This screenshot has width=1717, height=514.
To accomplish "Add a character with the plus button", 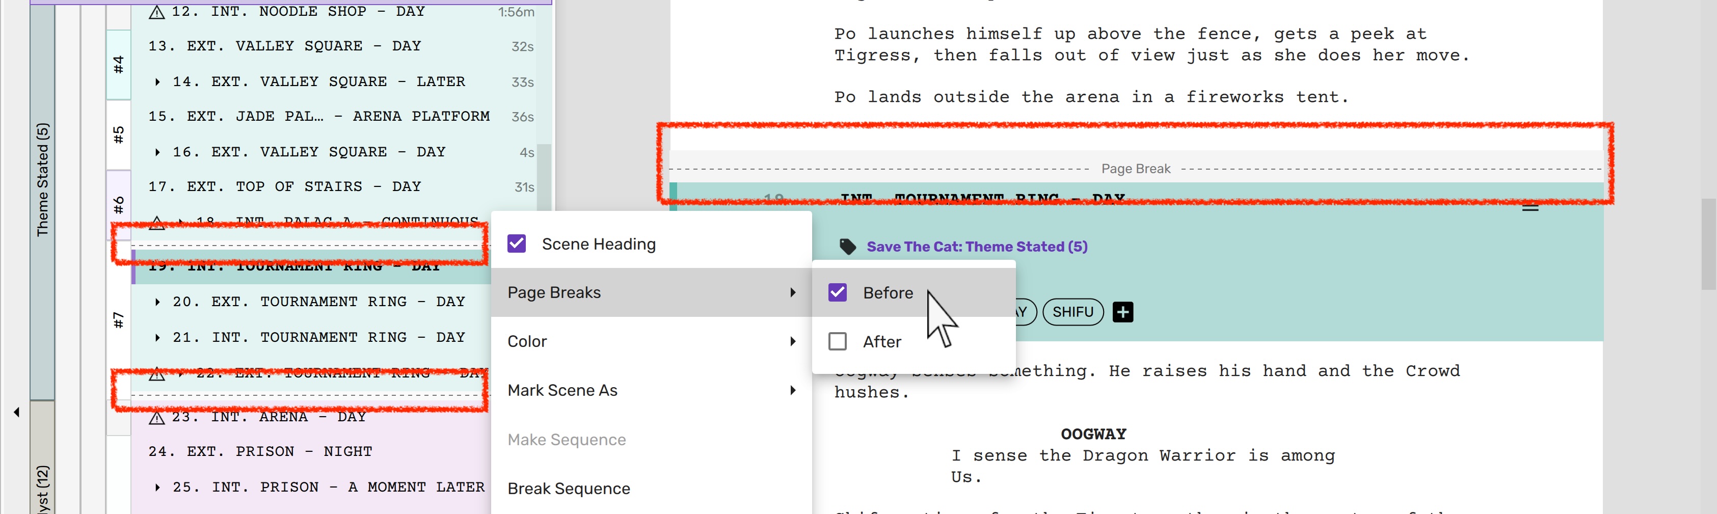I will (1122, 312).
